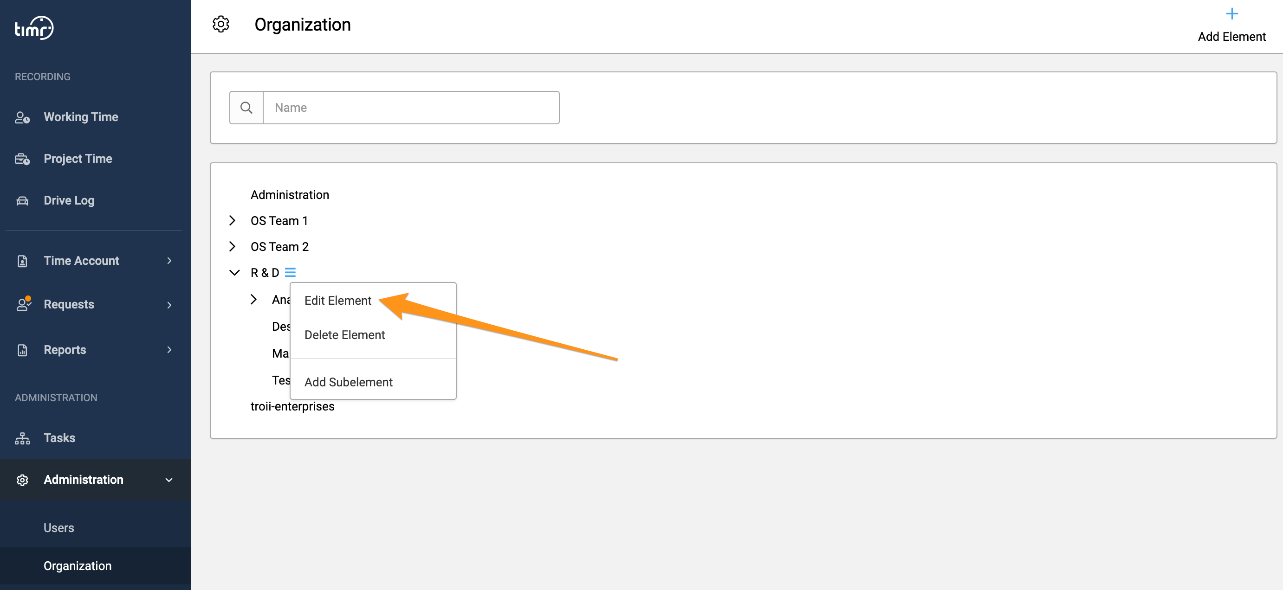The height and width of the screenshot is (590, 1283).
Task: Expand the Time Account submenu arrow
Action: tap(169, 261)
